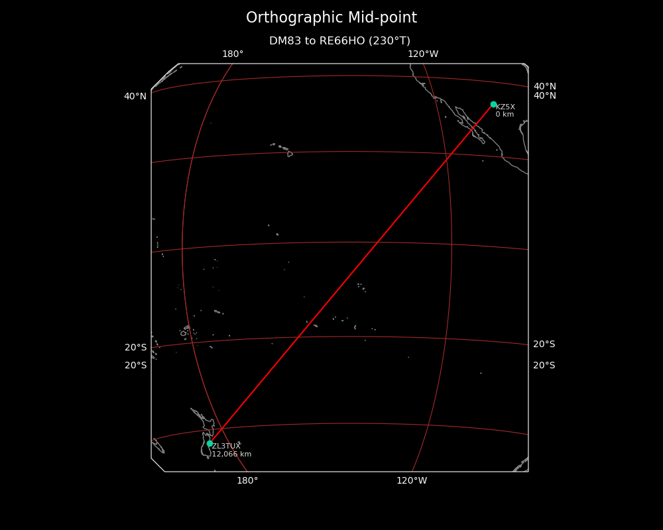Screen dimensions: 663x530
Task: Click the 180° label below the map
Action: [247, 481]
